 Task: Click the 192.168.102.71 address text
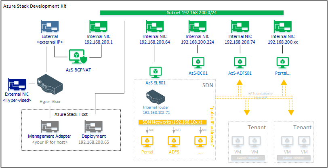(x=156, y=112)
